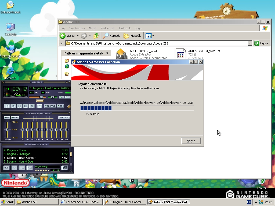
Task: Click HU language indicator in tray
Action: [x=249, y=202]
